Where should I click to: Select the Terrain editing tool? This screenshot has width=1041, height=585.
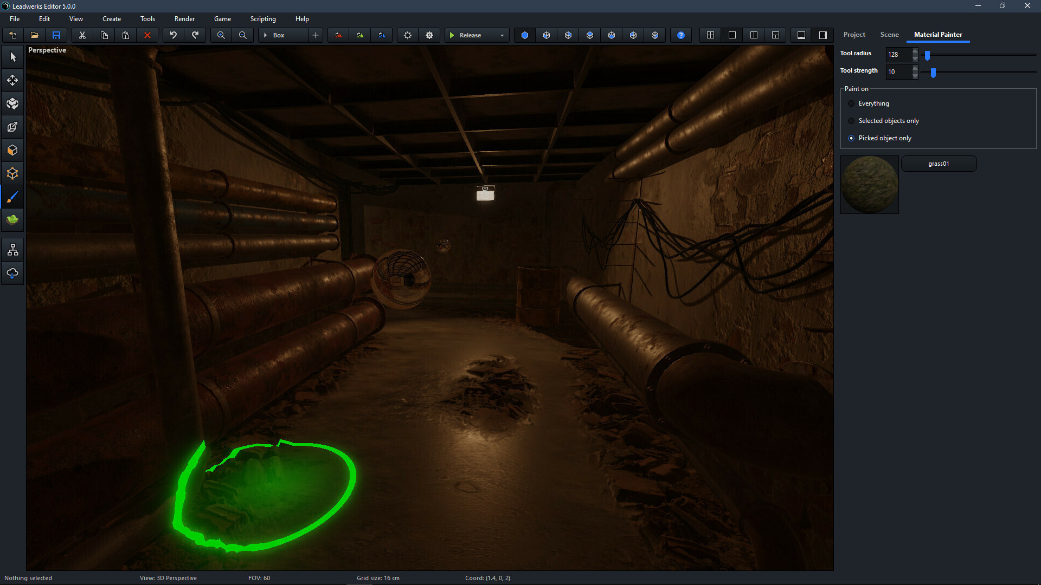[12, 220]
